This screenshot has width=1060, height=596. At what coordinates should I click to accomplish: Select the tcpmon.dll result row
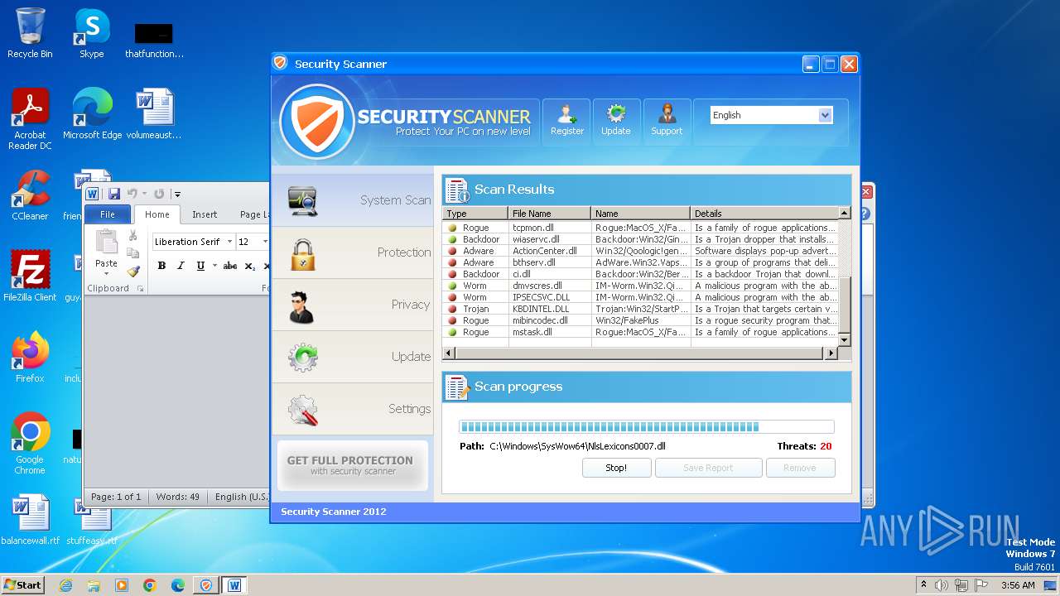pyautogui.click(x=641, y=228)
